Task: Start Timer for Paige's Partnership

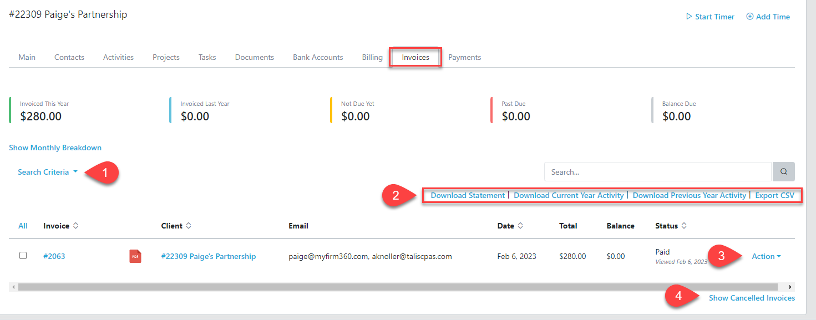Action: coord(710,16)
